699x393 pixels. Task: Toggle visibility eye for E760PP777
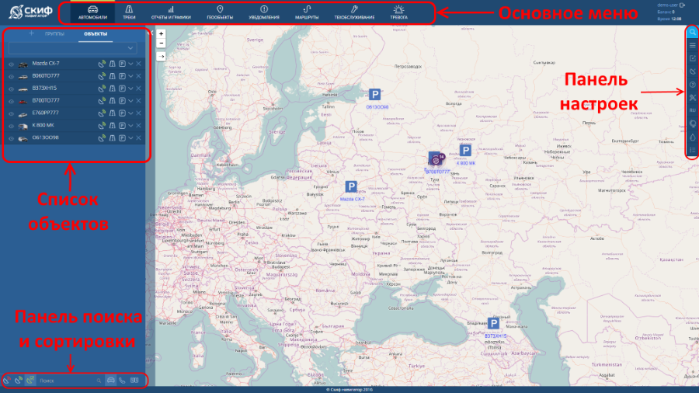click(11, 113)
